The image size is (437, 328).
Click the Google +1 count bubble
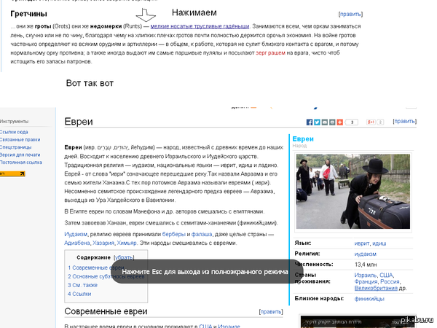click(x=380, y=122)
